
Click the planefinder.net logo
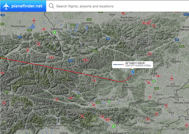click(23, 6)
